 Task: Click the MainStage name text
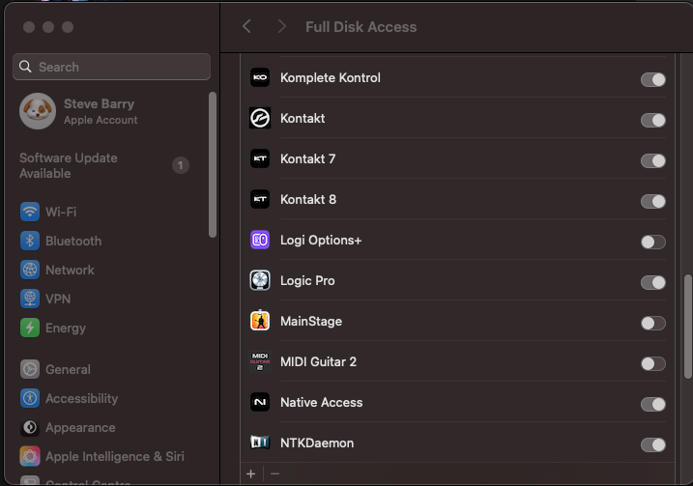coord(311,321)
